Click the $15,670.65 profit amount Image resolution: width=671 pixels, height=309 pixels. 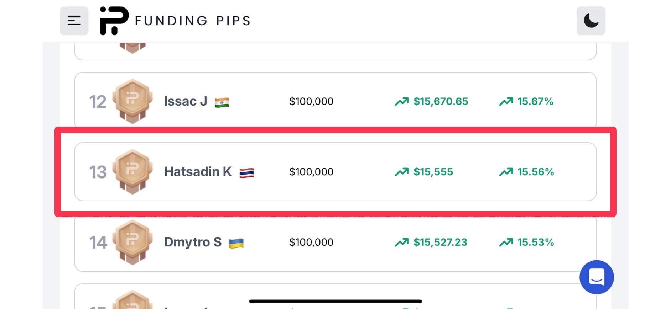[441, 101]
